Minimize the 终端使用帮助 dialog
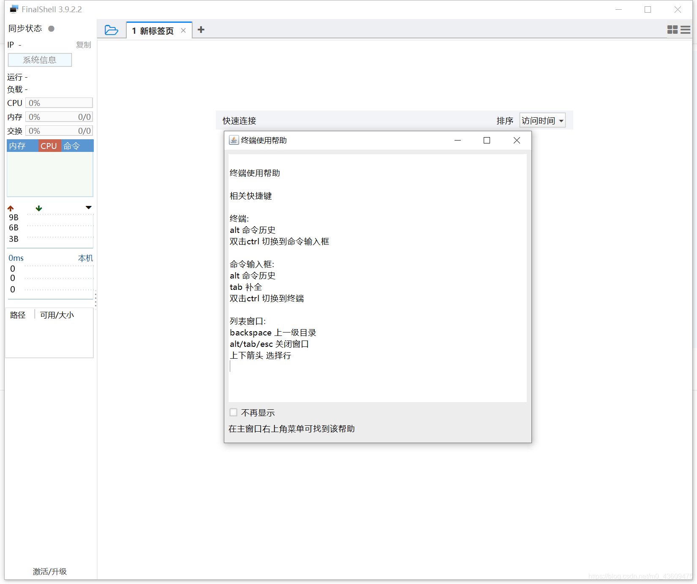The image size is (697, 584). pyautogui.click(x=457, y=140)
